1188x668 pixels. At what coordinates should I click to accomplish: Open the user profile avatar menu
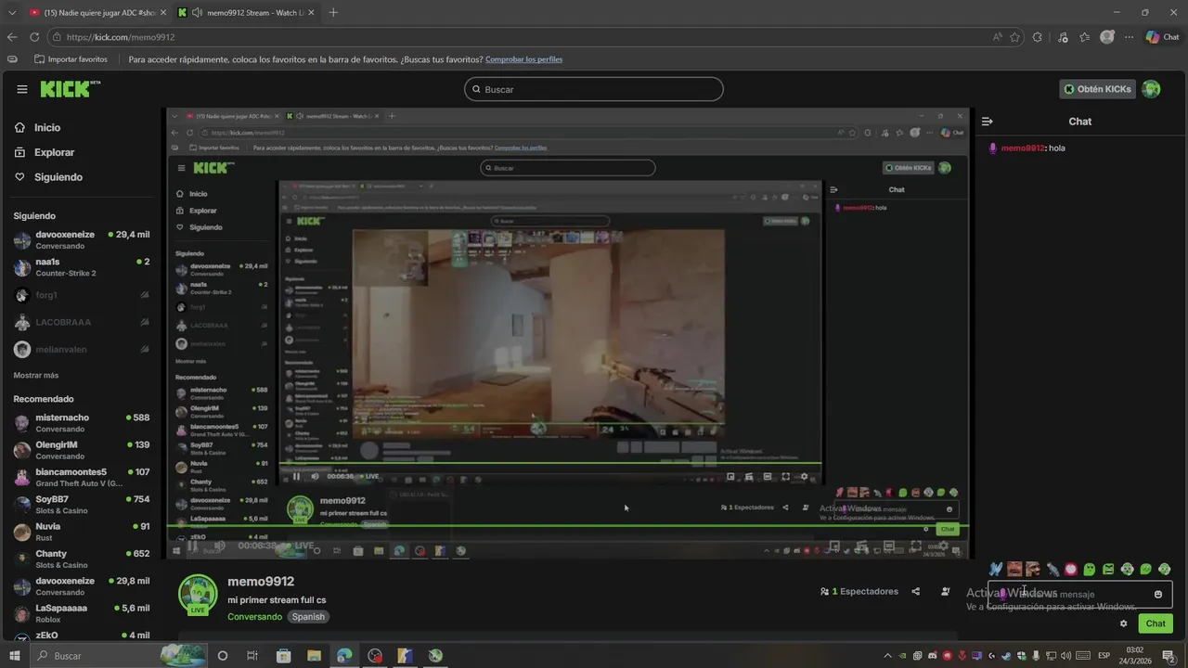click(x=1151, y=89)
